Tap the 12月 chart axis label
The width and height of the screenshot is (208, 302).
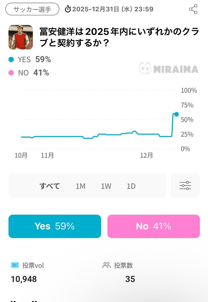(146, 155)
